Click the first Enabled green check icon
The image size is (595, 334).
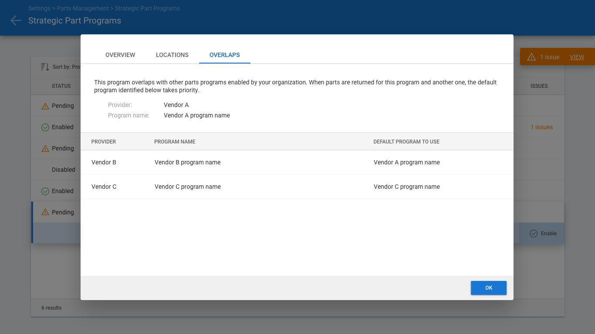click(45, 127)
